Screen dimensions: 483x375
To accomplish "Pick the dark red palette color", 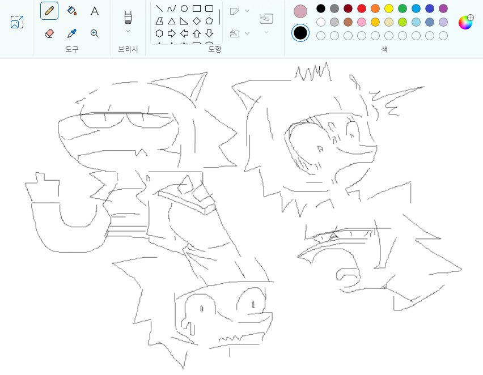I will pos(348,8).
